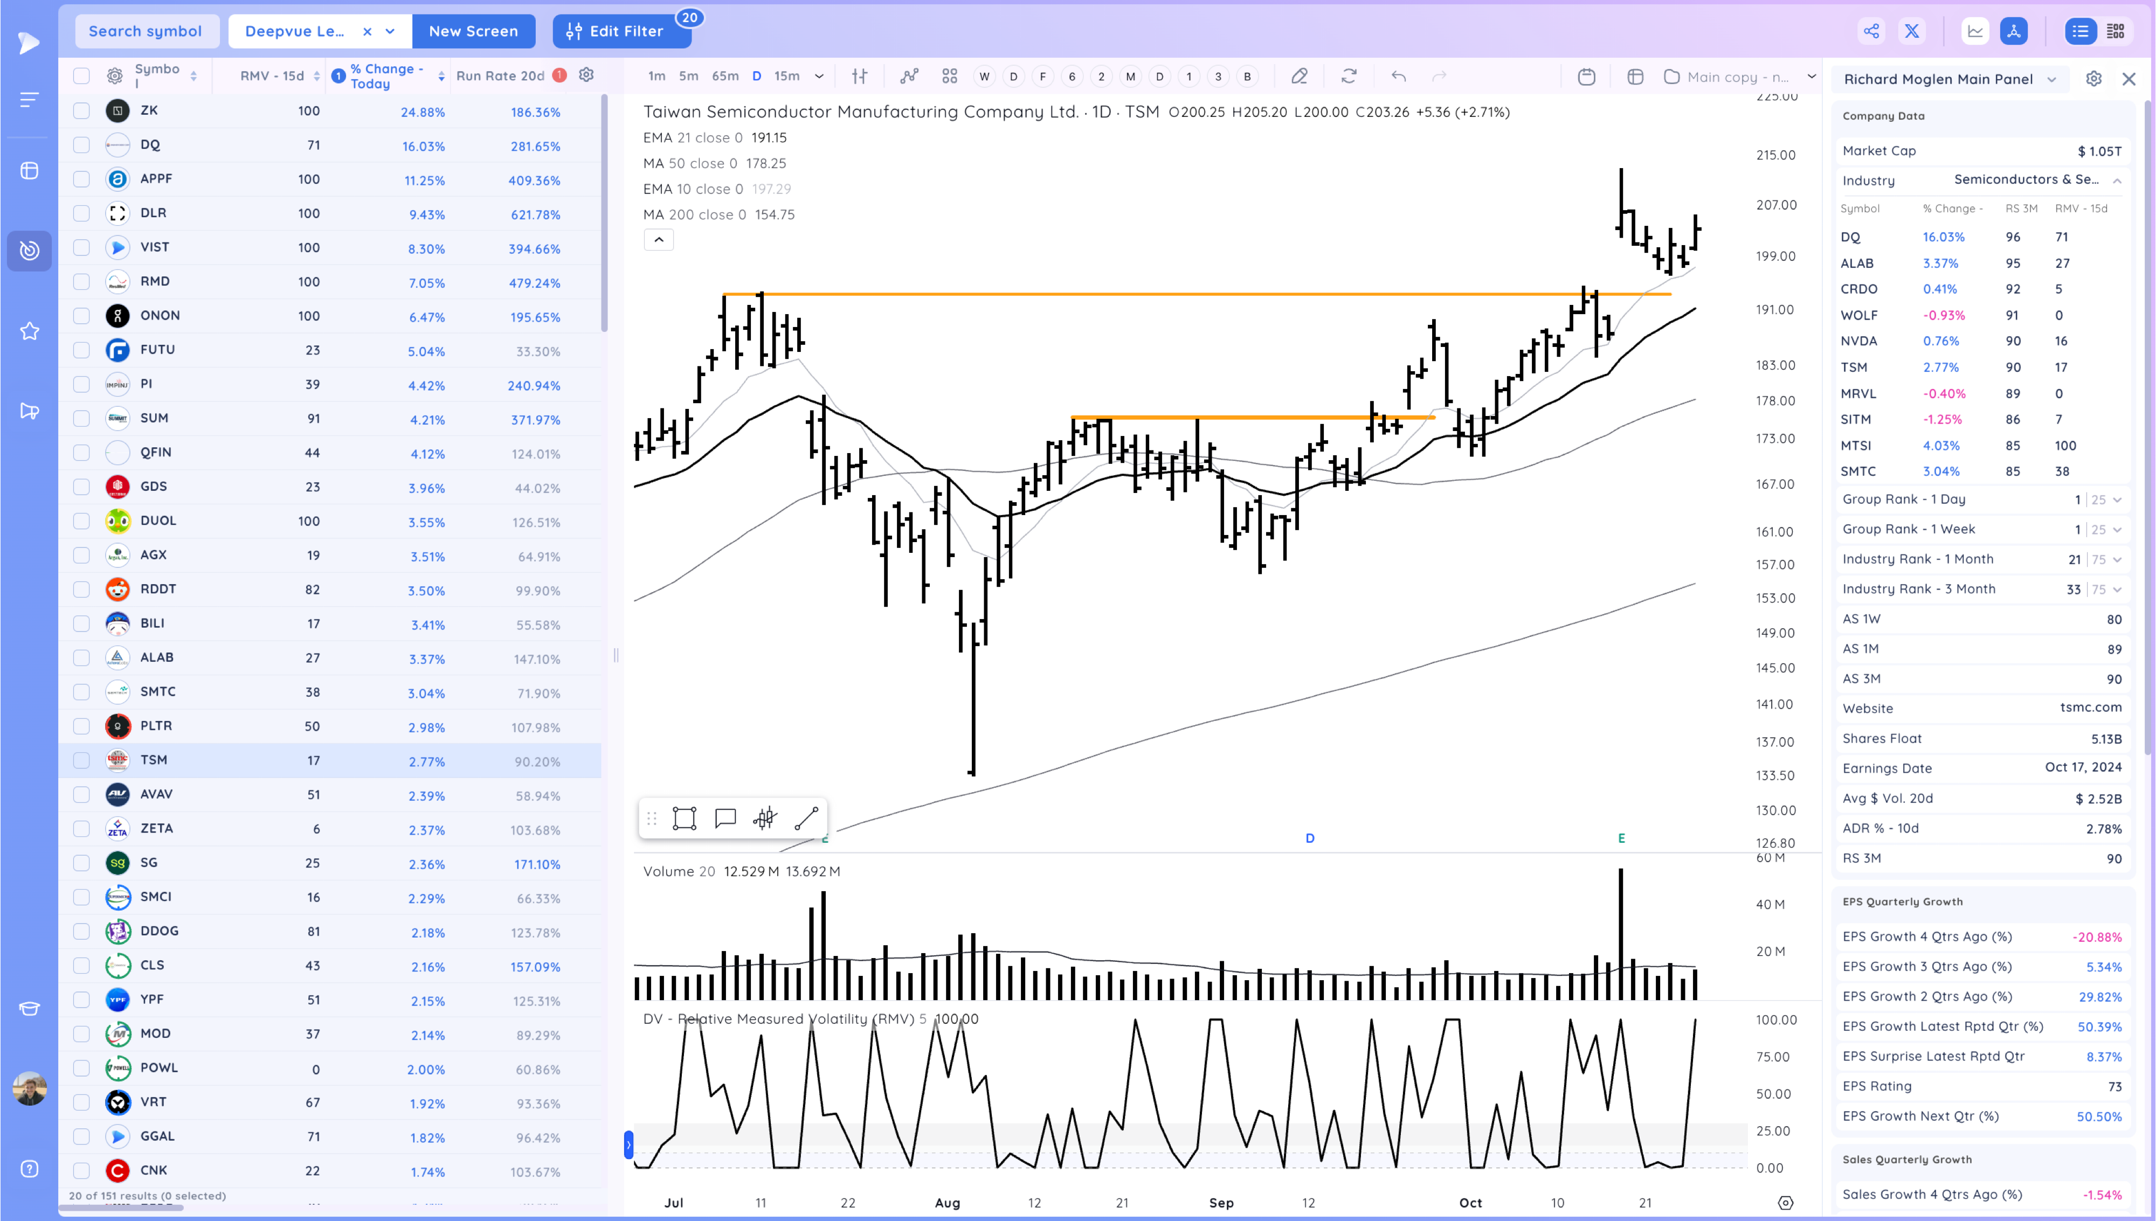Click the share icon in top bar
This screenshot has width=2156, height=1221.
click(x=1871, y=32)
